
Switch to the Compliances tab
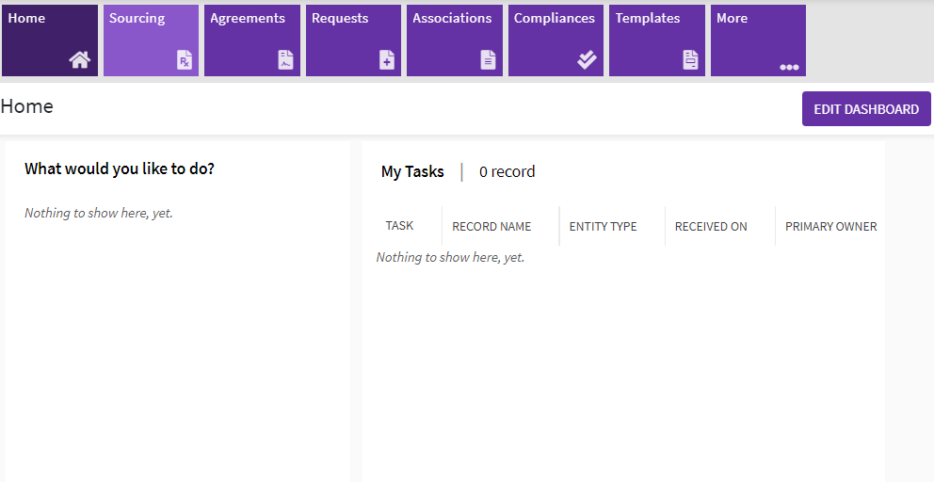click(556, 40)
